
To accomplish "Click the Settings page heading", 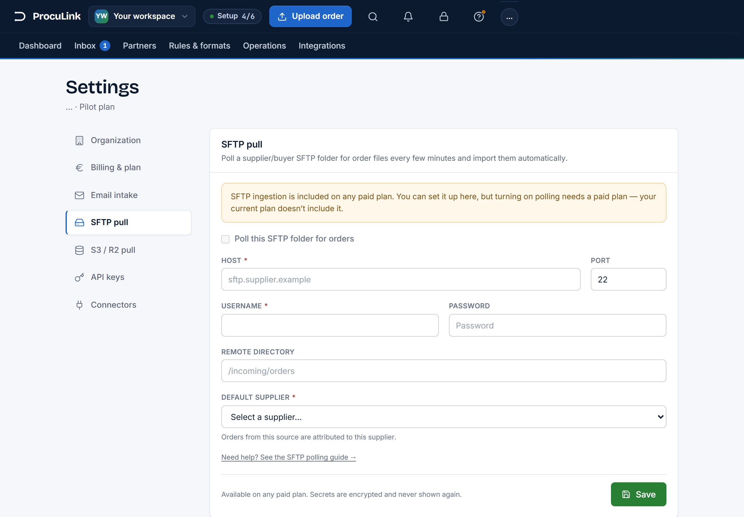I will tap(102, 87).
